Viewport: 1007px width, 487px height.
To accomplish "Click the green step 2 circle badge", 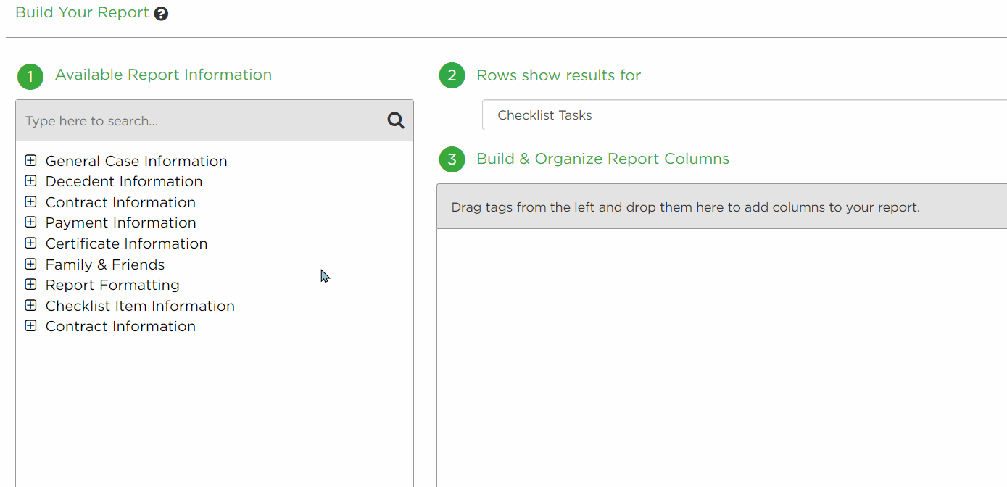I will pos(452,75).
